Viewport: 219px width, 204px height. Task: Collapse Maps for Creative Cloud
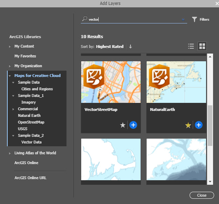10,76
